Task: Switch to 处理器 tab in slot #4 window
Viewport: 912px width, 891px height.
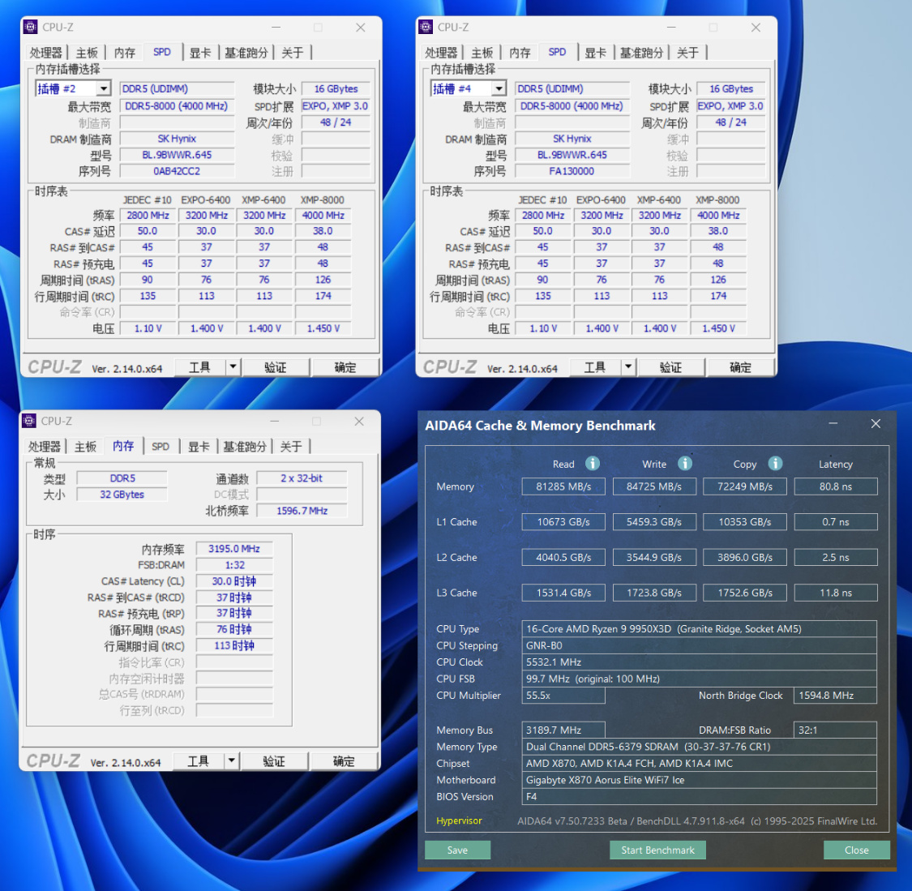Action: tap(441, 53)
